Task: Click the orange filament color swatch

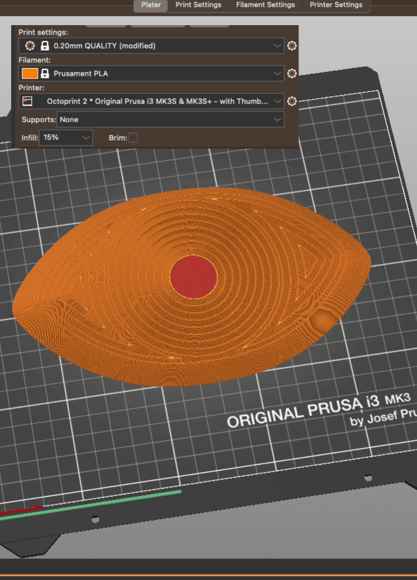Action: coord(30,73)
